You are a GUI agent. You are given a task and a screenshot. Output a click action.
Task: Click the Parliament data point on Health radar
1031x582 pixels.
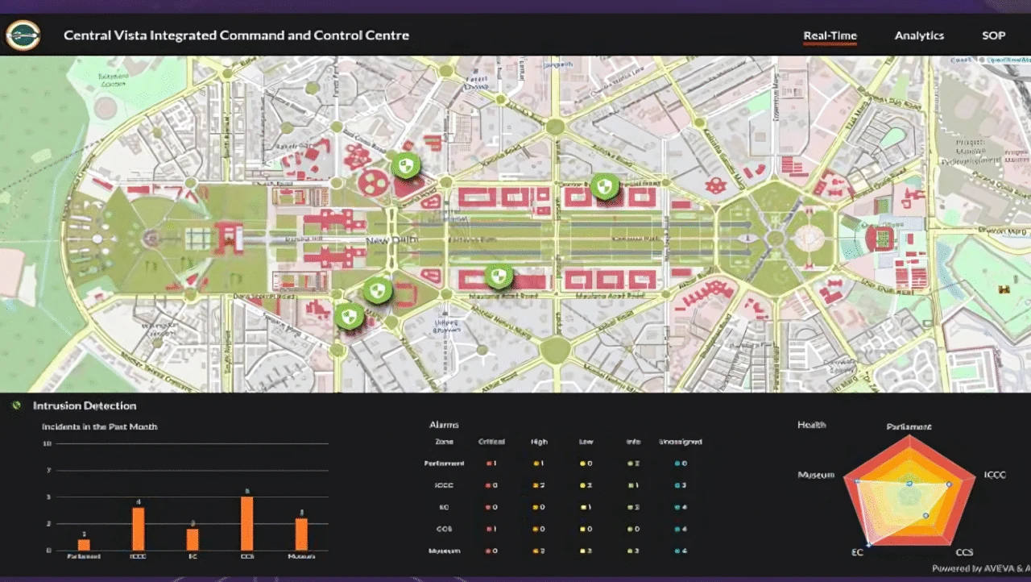(x=909, y=484)
